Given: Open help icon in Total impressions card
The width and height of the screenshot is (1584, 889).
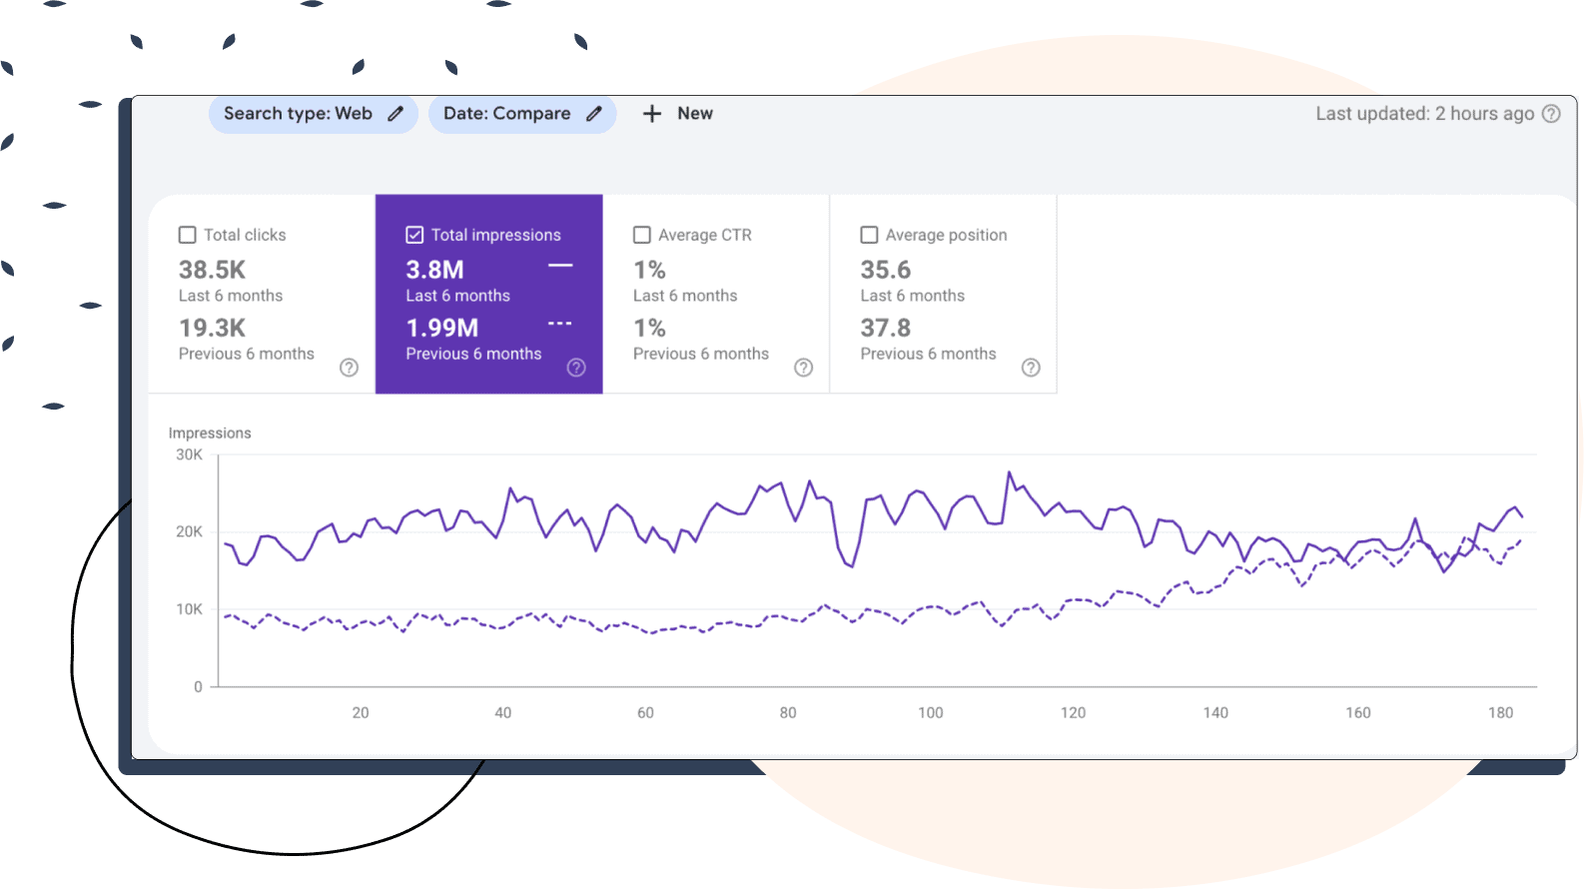Looking at the screenshot, I should [x=576, y=368].
